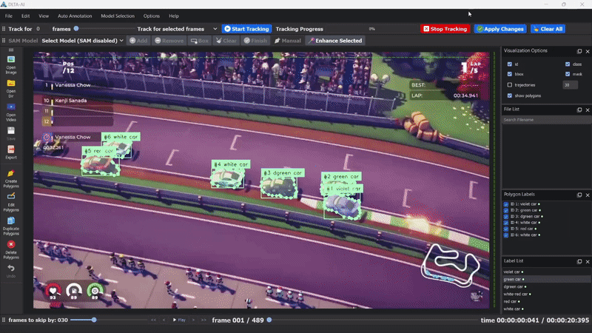The height and width of the screenshot is (333, 592).
Task: Select the Edit Polygons tool
Action: tap(11, 196)
